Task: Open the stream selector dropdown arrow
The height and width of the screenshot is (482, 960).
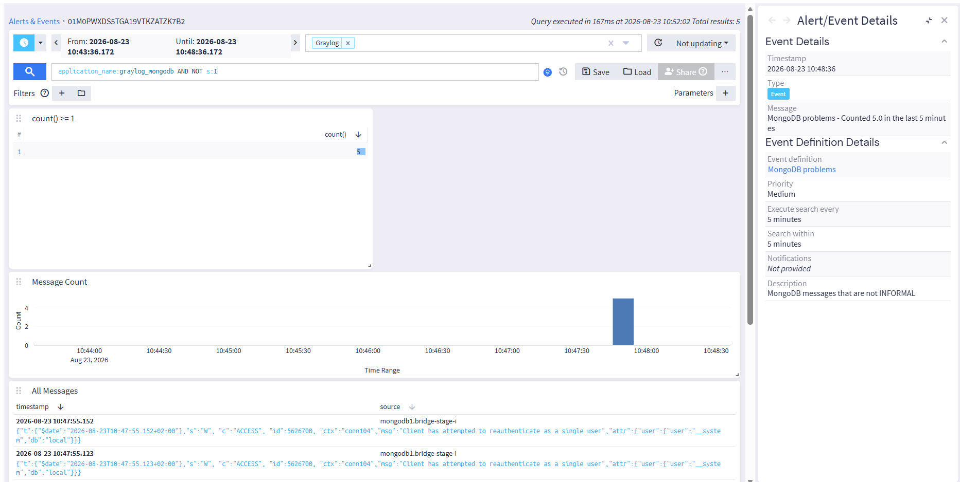Action: tap(626, 43)
